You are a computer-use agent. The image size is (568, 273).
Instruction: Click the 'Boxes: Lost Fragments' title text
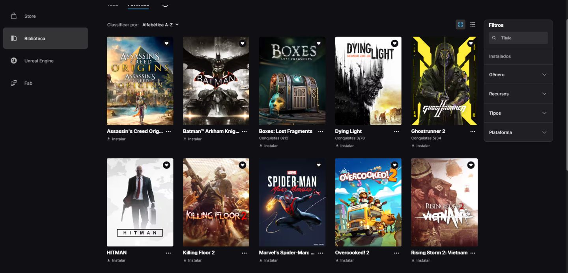[x=286, y=131]
